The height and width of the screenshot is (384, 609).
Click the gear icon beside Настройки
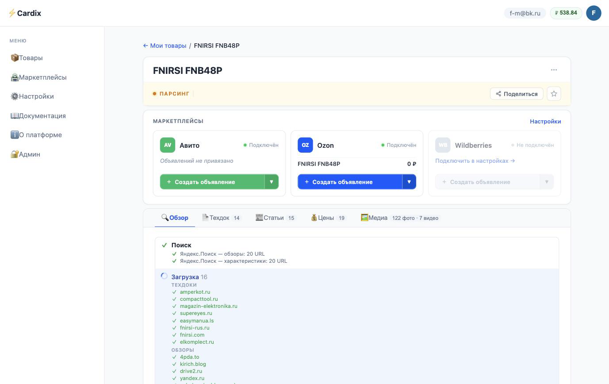tap(14, 96)
